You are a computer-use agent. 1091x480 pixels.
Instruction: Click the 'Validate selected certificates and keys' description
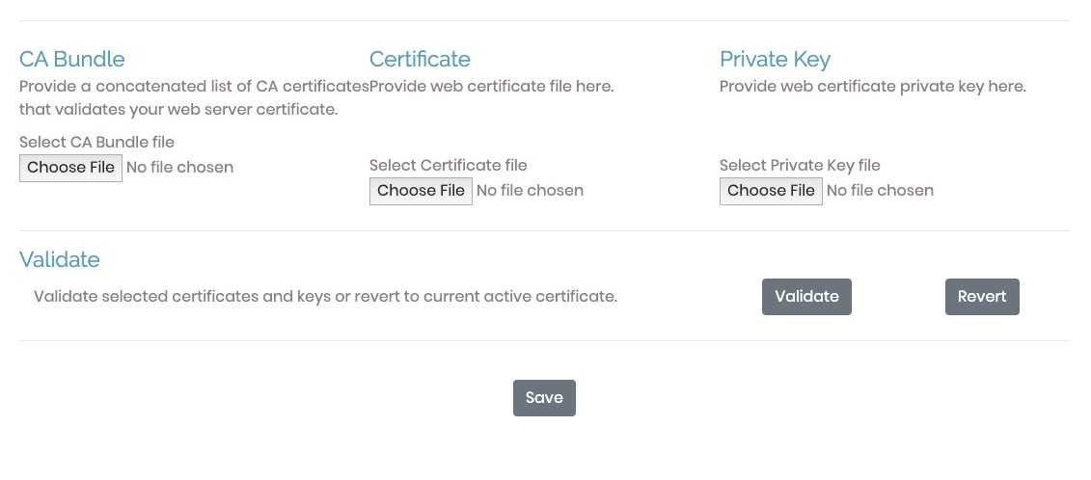point(326,296)
